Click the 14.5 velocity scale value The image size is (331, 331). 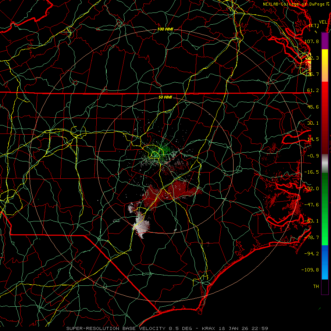313,139
